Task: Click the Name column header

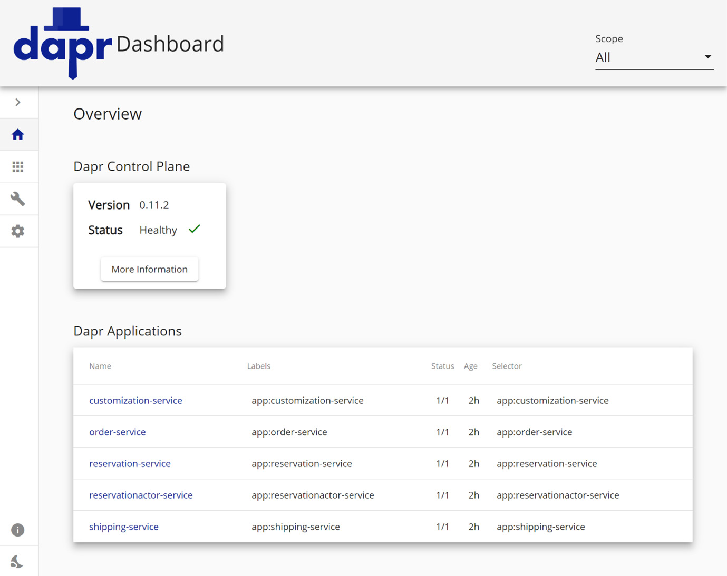Action: tap(100, 366)
